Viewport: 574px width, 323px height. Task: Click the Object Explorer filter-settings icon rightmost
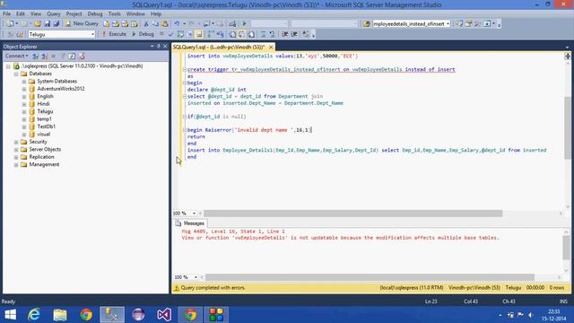[x=82, y=56]
